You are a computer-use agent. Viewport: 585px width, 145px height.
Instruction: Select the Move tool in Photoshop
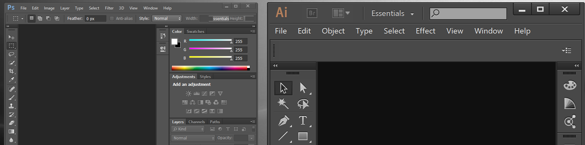click(11, 37)
